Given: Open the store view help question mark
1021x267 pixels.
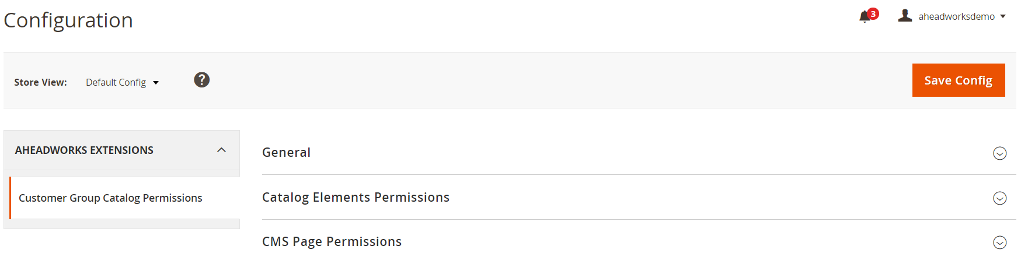Looking at the screenshot, I should tap(202, 80).
